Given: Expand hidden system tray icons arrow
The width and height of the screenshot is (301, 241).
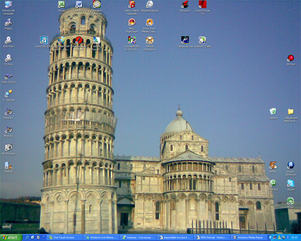Looking at the screenshot, I should click(x=270, y=238).
